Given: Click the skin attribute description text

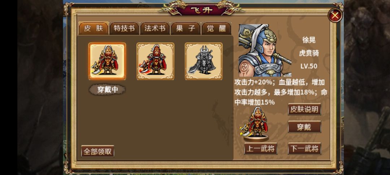Looking at the screenshot, I should coord(281,93).
